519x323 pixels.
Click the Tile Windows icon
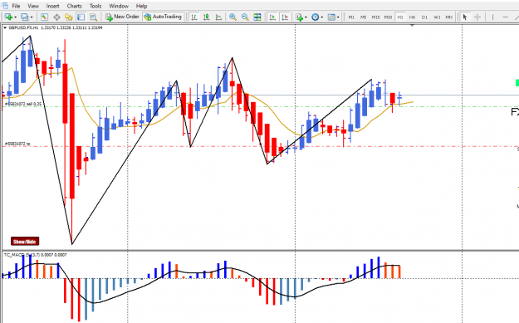coord(257,17)
